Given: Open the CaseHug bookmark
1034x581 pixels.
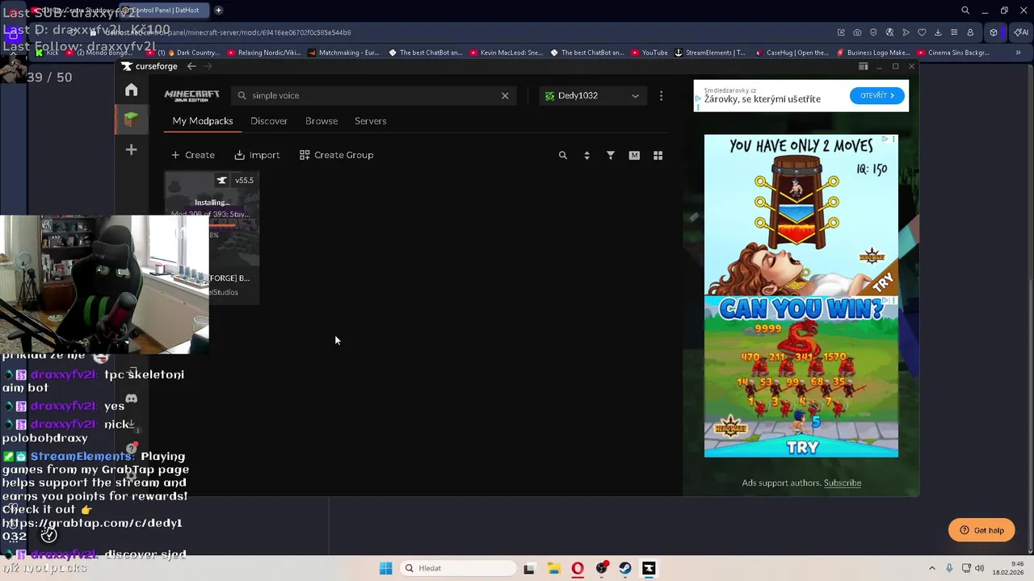Looking at the screenshot, I should coord(792,52).
